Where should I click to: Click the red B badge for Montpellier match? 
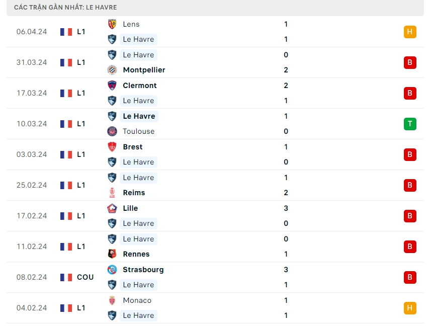(x=410, y=62)
